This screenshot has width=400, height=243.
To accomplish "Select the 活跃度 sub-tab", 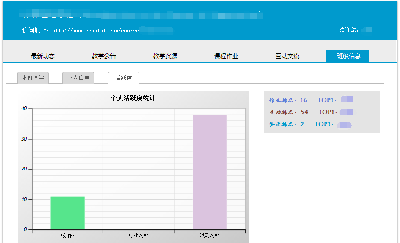I will click(x=124, y=78).
